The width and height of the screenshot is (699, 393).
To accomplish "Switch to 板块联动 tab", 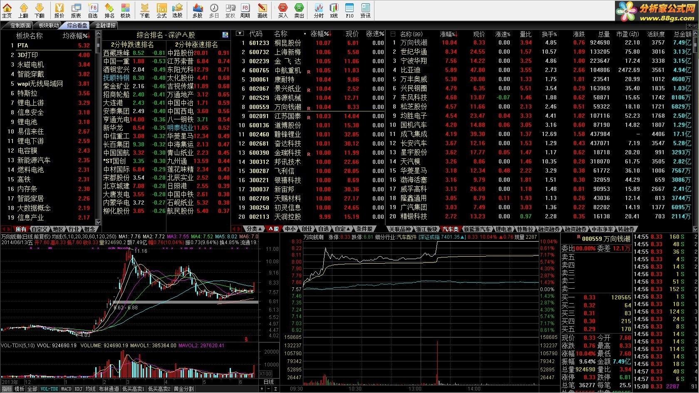I will coord(49,25).
